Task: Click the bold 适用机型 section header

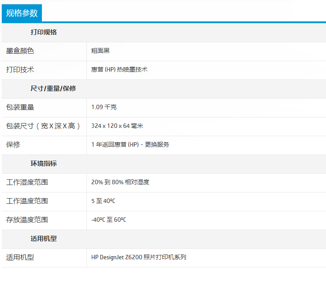Action: click(x=44, y=239)
